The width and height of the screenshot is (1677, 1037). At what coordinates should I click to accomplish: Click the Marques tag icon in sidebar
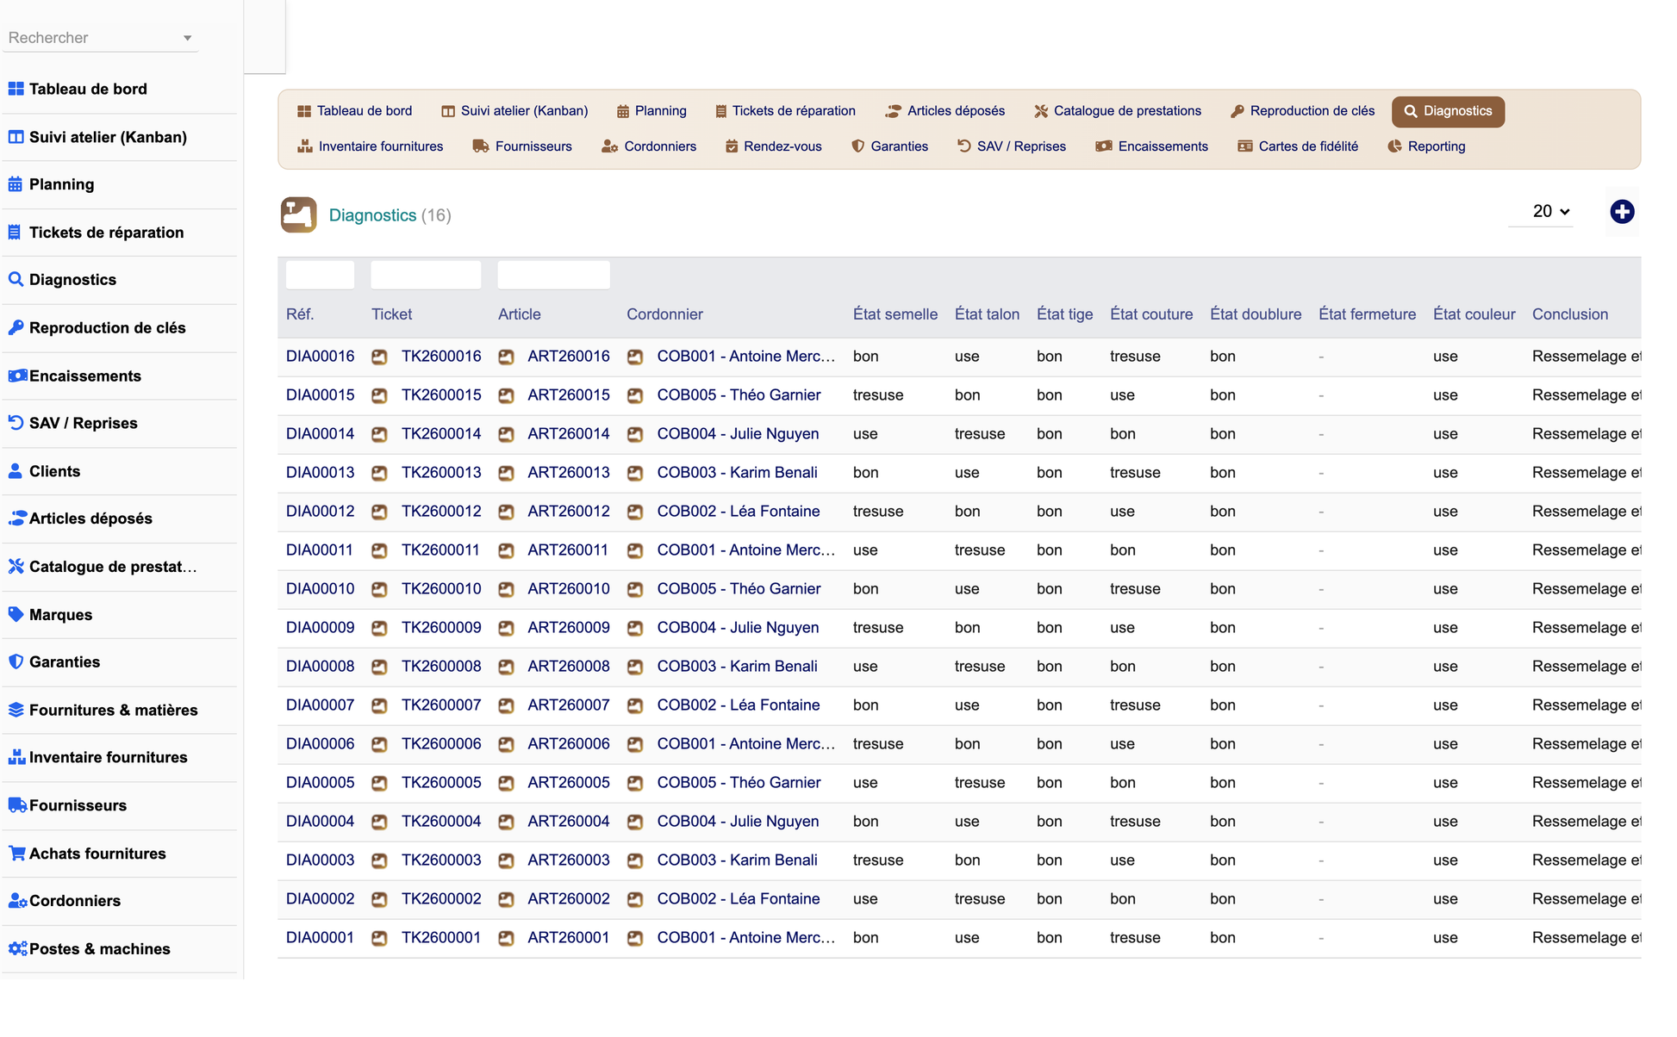pyautogui.click(x=16, y=615)
